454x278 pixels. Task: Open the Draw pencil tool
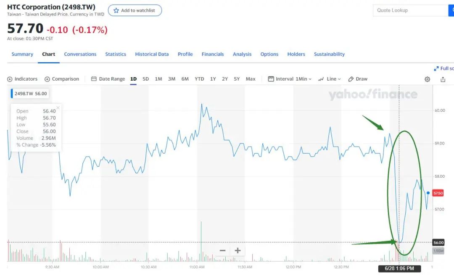358,79
